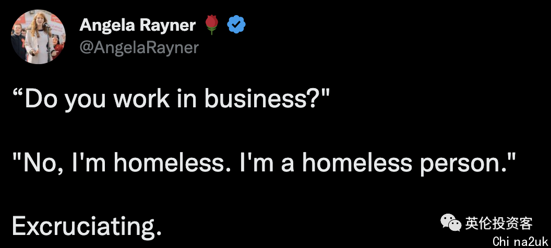
Task: Click the WeChat logo in the watermark
Action: [451, 223]
